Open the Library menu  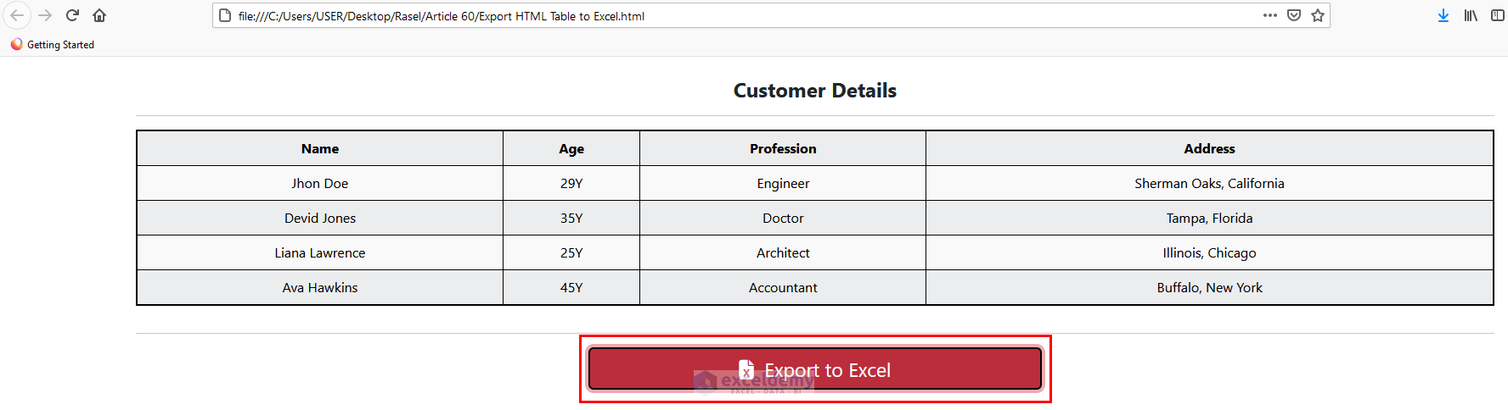(1471, 15)
